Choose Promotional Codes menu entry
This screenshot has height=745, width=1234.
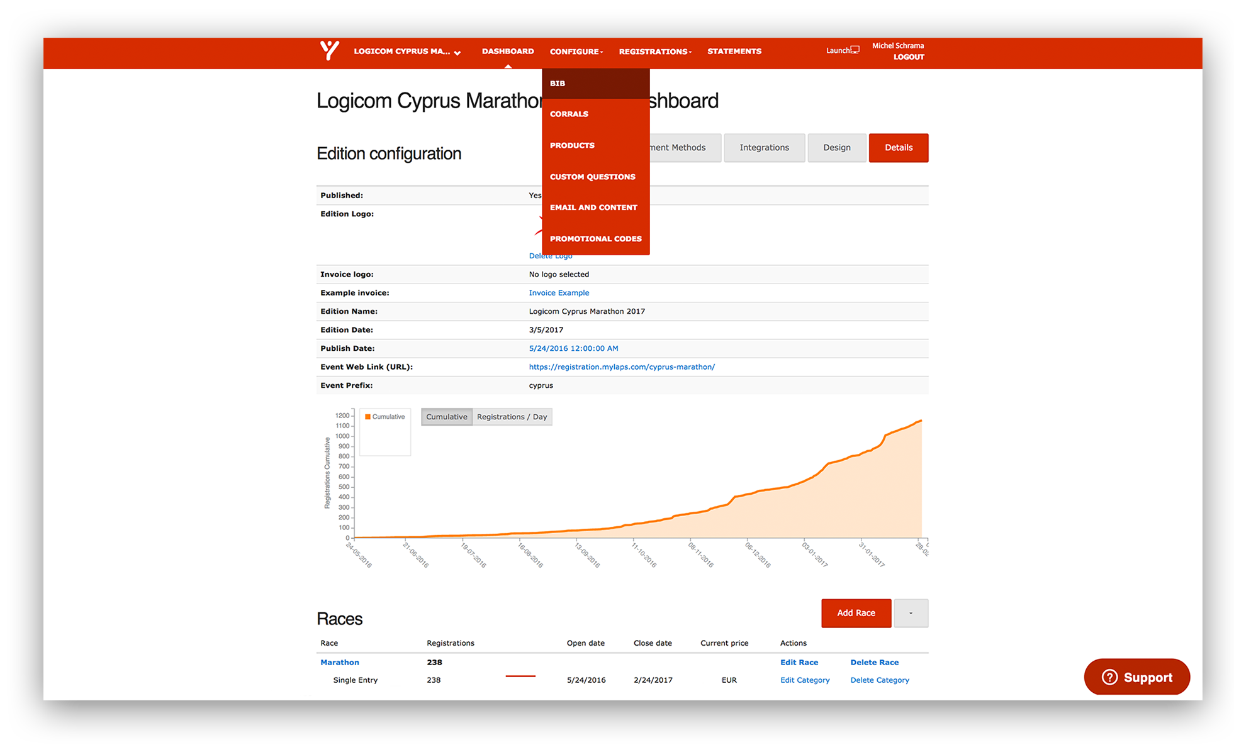coord(595,239)
